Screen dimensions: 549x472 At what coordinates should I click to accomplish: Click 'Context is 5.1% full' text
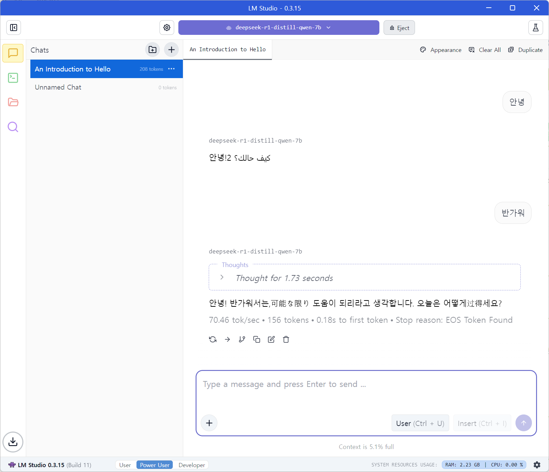(366, 447)
